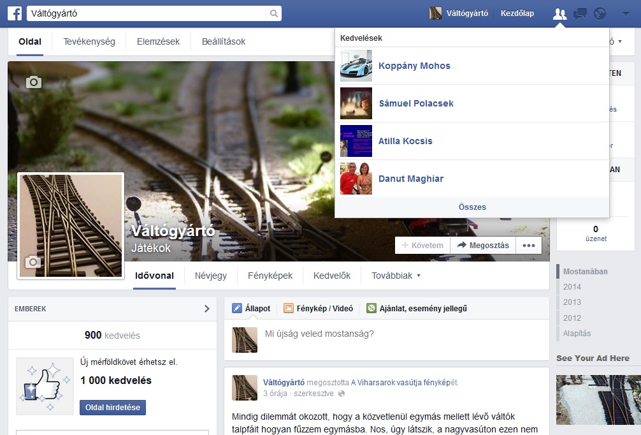Click the Megosztás button
The height and width of the screenshot is (435, 641).
click(x=483, y=246)
